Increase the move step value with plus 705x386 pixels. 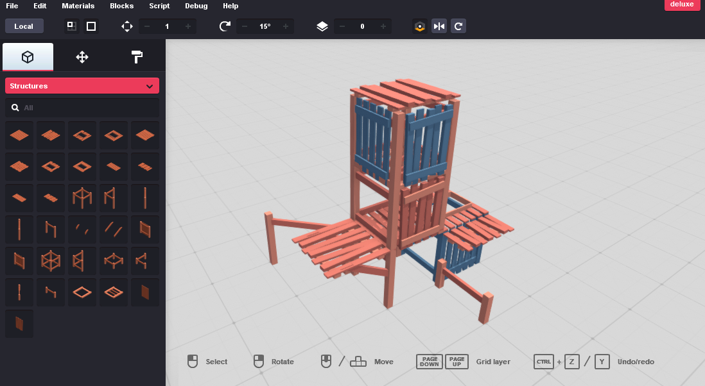point(187,26)
